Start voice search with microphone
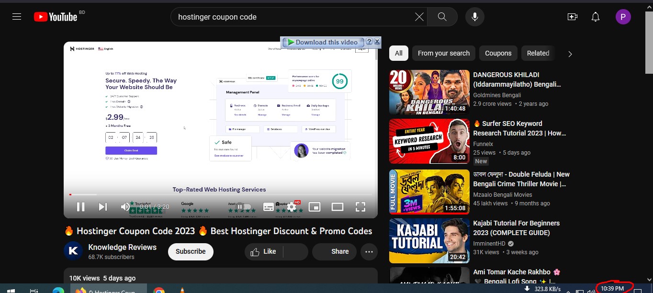The height and width of the screenshot is (293, 653). pyautogui.click(x=475, y=17)
